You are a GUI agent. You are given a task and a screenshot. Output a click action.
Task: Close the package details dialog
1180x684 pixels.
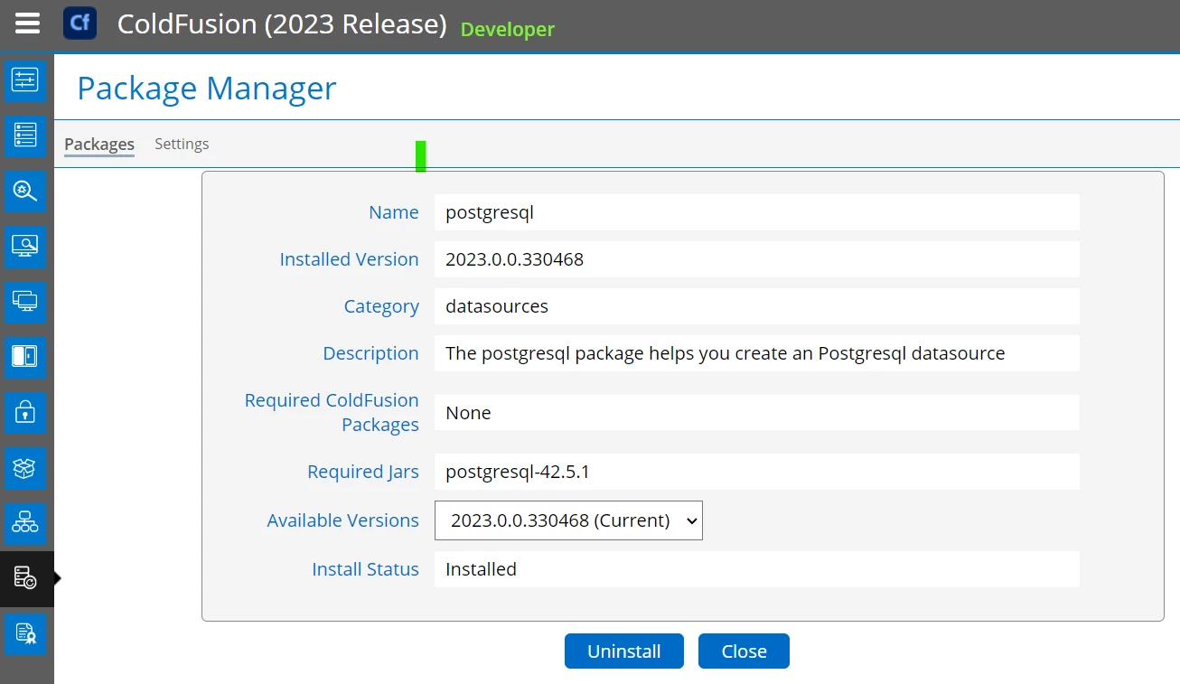point(744,651)
